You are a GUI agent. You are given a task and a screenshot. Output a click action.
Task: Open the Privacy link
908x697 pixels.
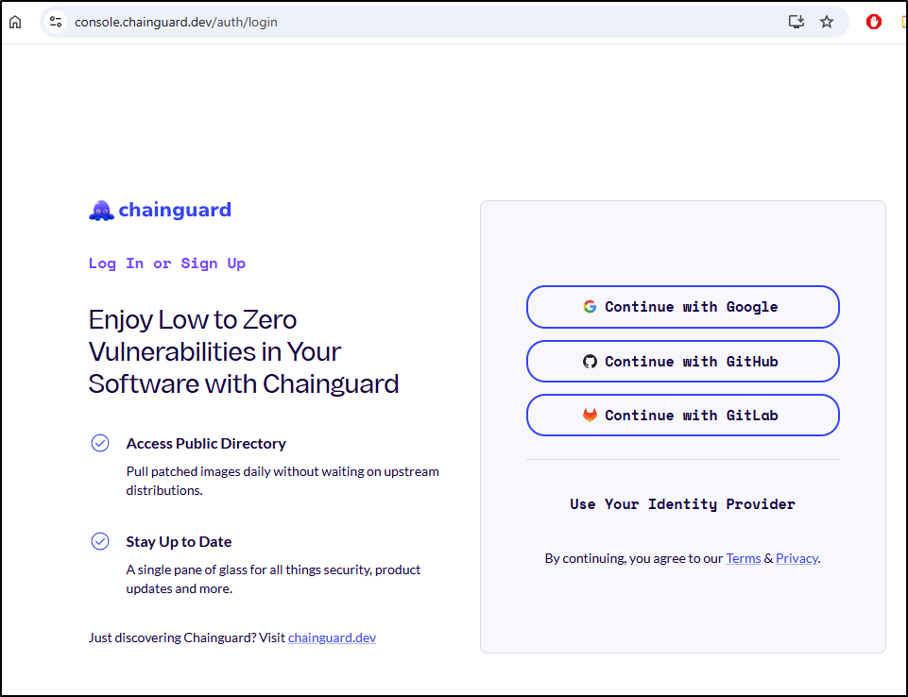pyautogui.click(x=797, y=559)
